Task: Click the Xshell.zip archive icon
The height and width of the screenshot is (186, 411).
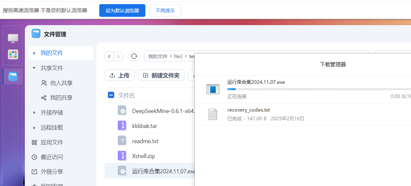Action: 122,156
